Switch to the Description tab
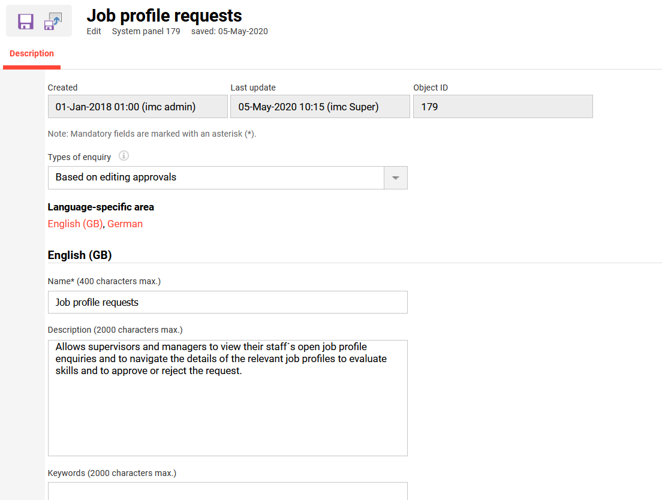Viewport: 662px width, 500px height. 32,53
